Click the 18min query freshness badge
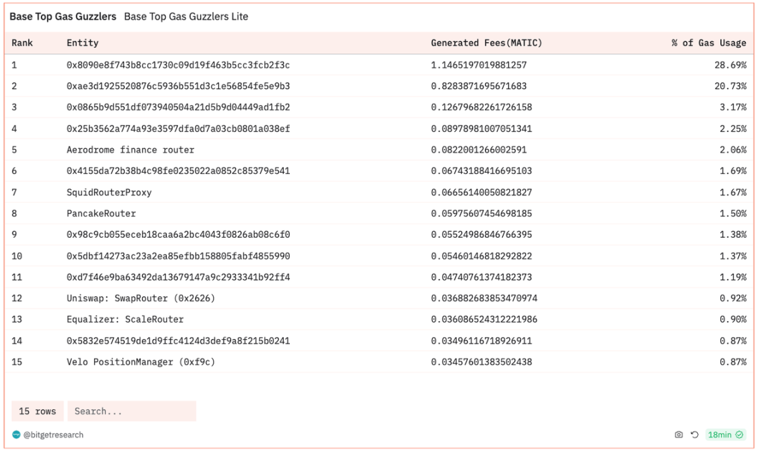Image resolution: width=757 pixels, height=452 pixels. [x=725, y=435]
